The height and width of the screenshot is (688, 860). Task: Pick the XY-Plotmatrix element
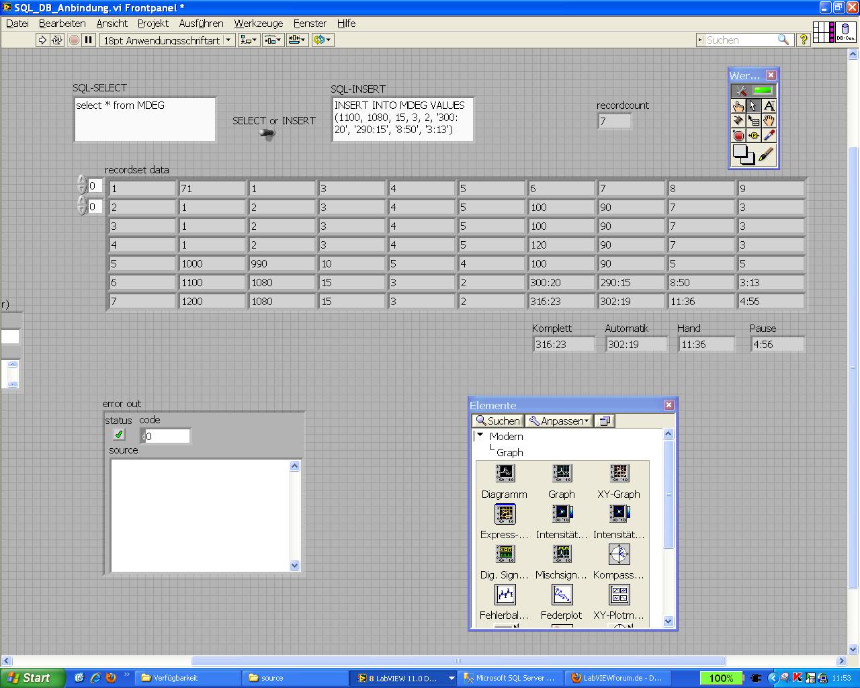(619, 602)
